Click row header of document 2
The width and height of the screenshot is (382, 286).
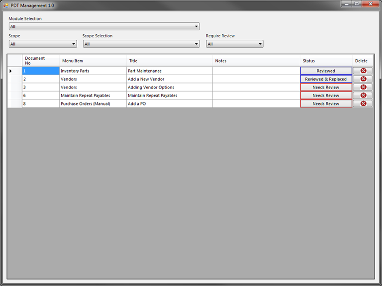pyautogui.click(x=14, y=79)
